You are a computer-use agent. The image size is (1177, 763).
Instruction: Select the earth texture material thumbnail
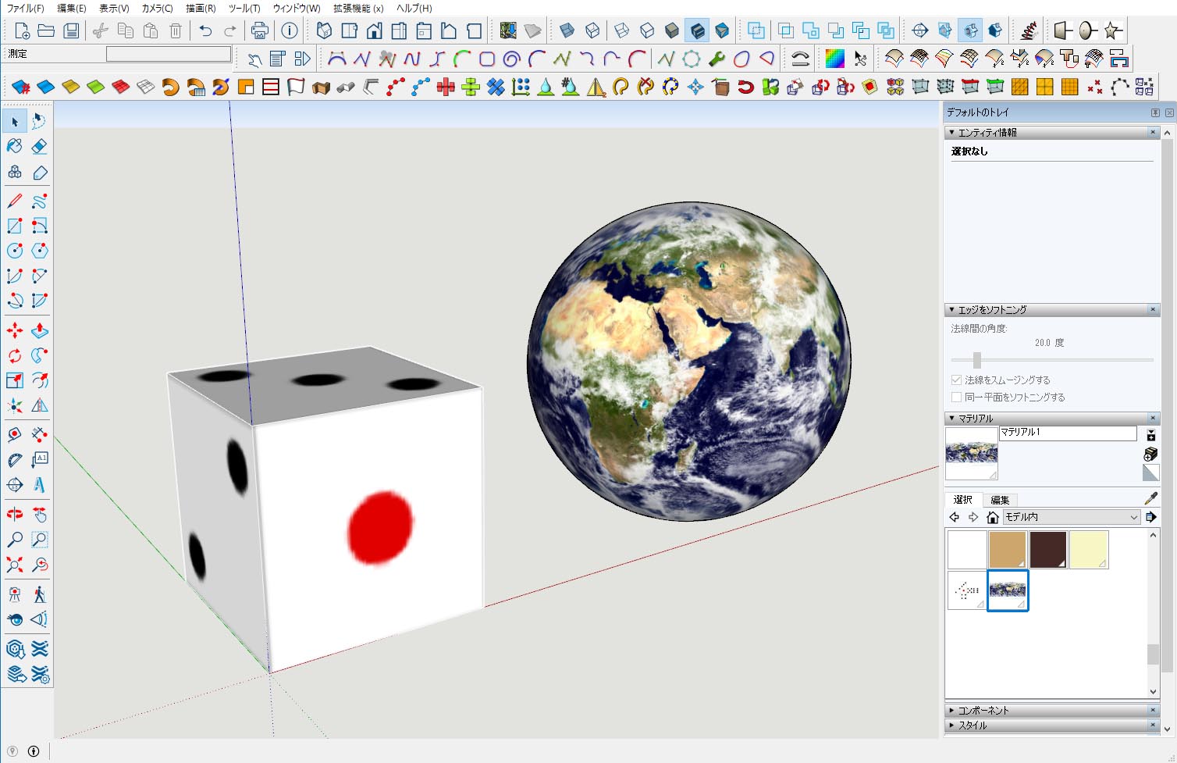point(1007,590)
